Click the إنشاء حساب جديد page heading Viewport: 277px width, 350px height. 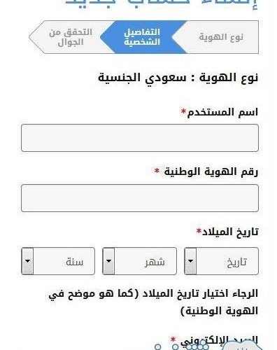click(x=162, y=5)
